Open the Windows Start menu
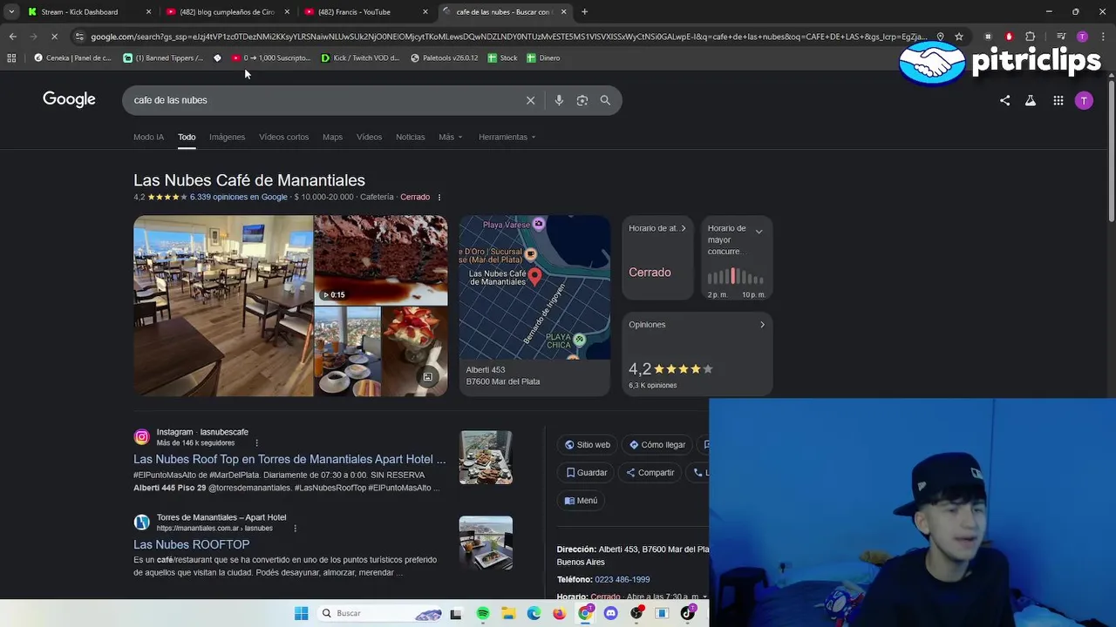Image resolution: width=1116 pixels, height=627 pixels. tap(301, 613)
